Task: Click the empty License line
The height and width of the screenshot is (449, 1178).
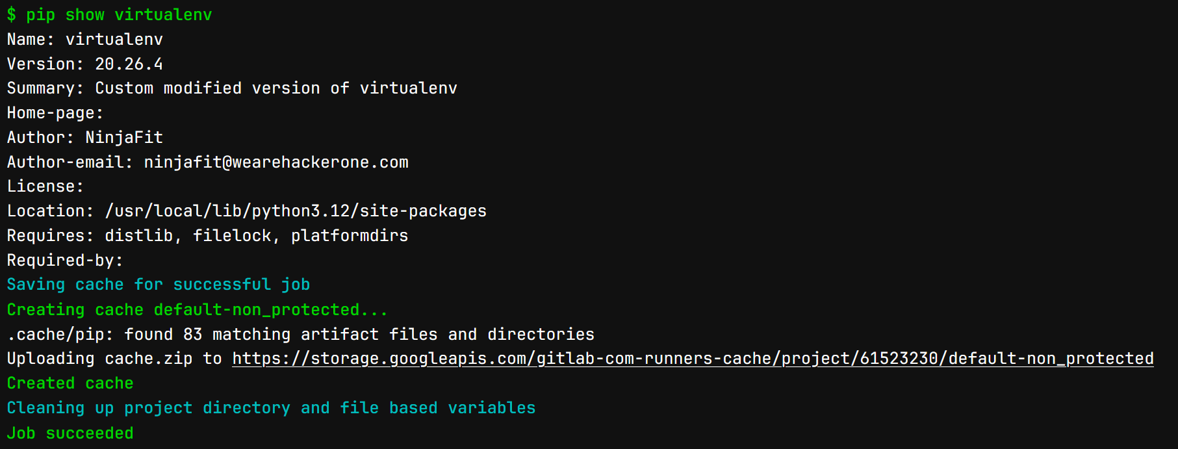Action: [45, 186]
